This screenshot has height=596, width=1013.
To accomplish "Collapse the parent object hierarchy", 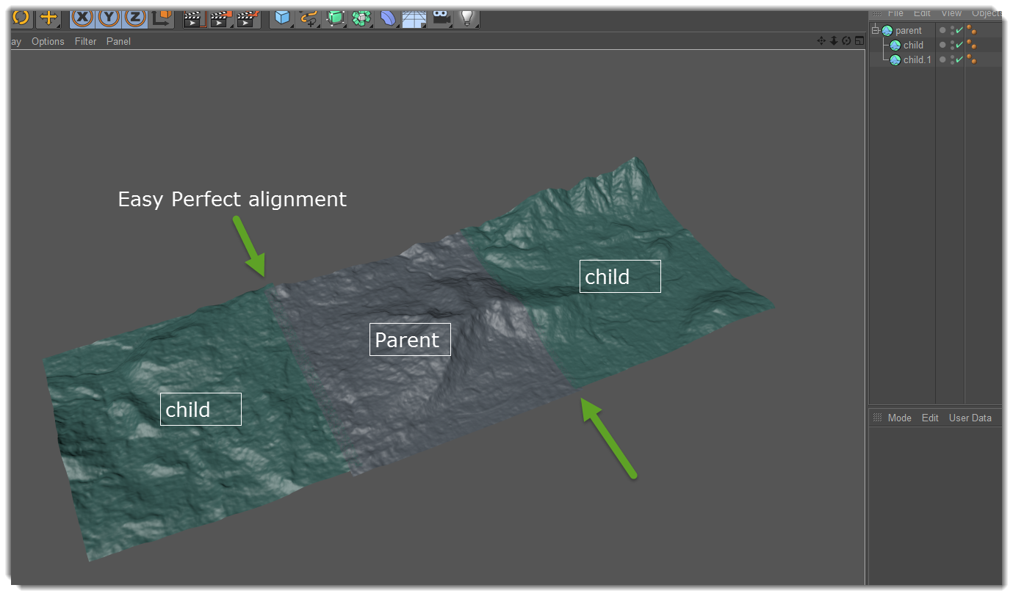I will click(876, 30).
